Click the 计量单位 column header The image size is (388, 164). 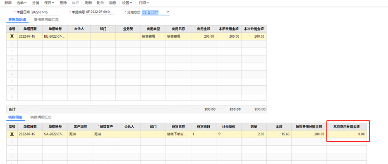[x=229, y=127]
